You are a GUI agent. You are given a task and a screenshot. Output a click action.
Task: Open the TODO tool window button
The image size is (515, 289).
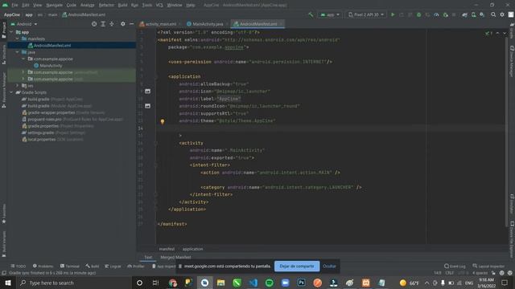[x=18, y=266]
